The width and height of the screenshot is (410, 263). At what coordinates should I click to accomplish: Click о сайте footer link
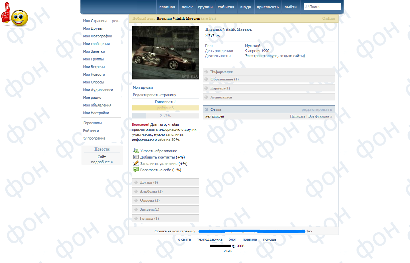184,239
